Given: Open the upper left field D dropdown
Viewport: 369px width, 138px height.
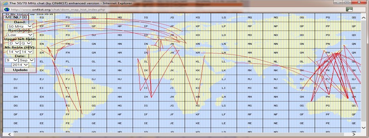Looking at the screenshot, I should 14,43.
